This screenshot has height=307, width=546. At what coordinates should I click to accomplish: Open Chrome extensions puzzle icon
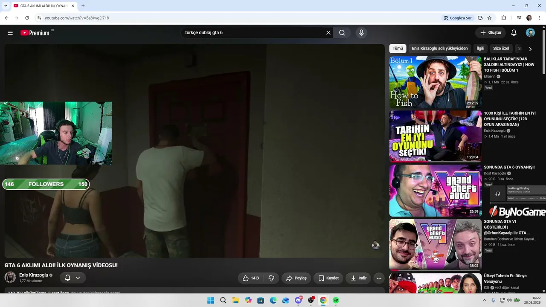(x=504, y=18)
